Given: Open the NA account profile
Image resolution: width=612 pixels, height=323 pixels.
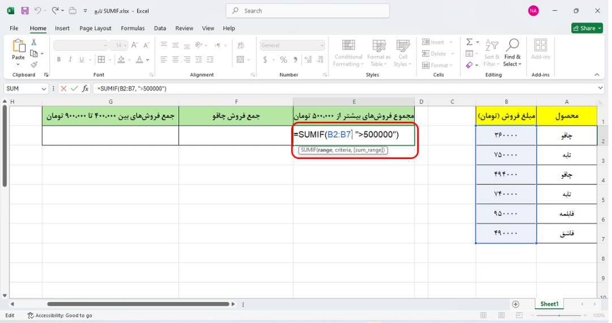Looking at the screenshot, I should tap(533, 11).
